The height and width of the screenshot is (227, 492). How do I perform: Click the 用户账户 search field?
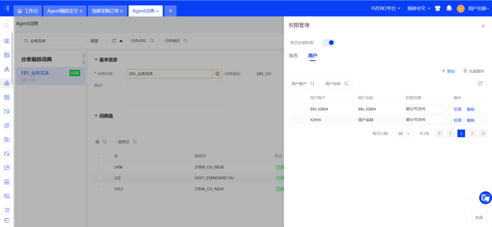point(304,84)
